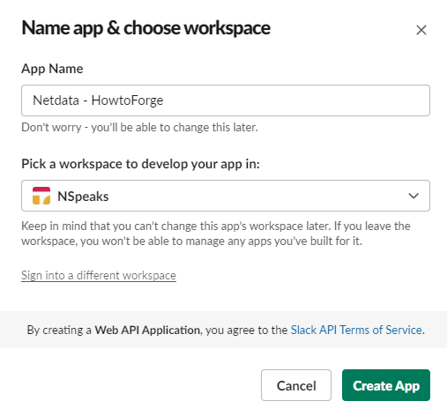Click 'Pick a workspace to develop your app in' label
Image resolution: width=447 pixels, height=416 pixels.
pyautogui.click(x=140, y=164)
